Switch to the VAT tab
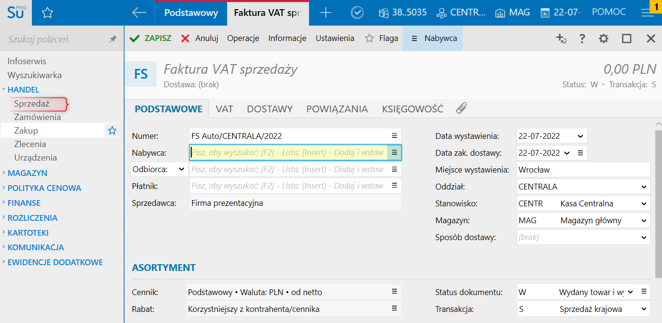 (x=225, y=109)
